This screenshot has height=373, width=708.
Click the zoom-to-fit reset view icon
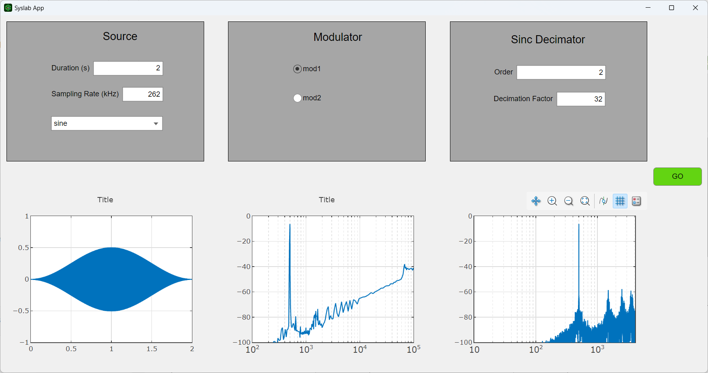point(585,201)
